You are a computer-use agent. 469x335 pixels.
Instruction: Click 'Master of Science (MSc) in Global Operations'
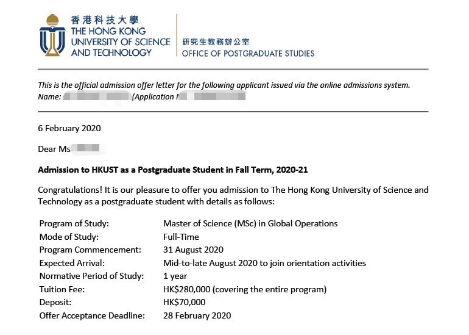click(250, 223)
